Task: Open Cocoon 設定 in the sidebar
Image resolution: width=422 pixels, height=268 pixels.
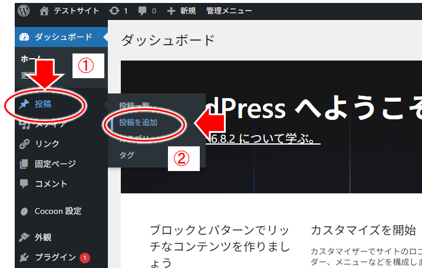Action: point(58,211)
